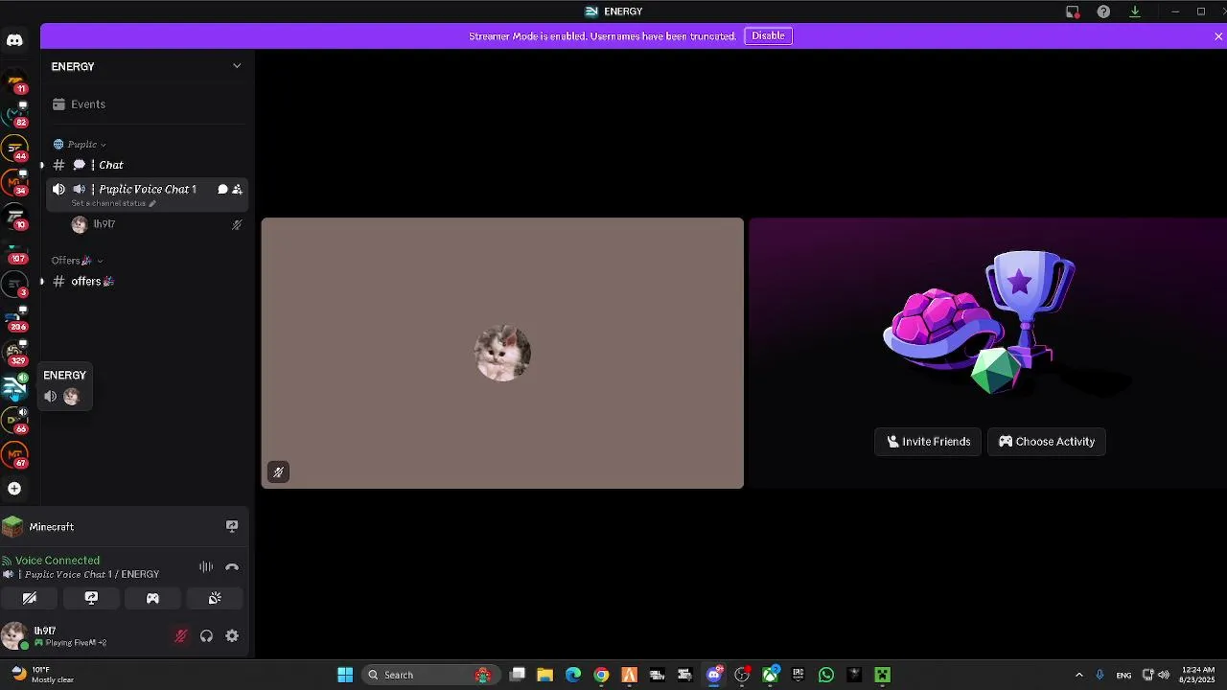Disable Streamer Mode from the banner
1227x690 pixels.
click(768, 35)
